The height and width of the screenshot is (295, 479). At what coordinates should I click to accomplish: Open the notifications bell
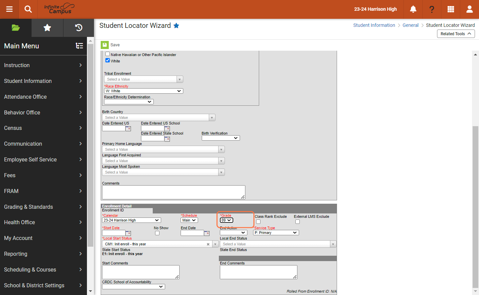click(413, 9)
